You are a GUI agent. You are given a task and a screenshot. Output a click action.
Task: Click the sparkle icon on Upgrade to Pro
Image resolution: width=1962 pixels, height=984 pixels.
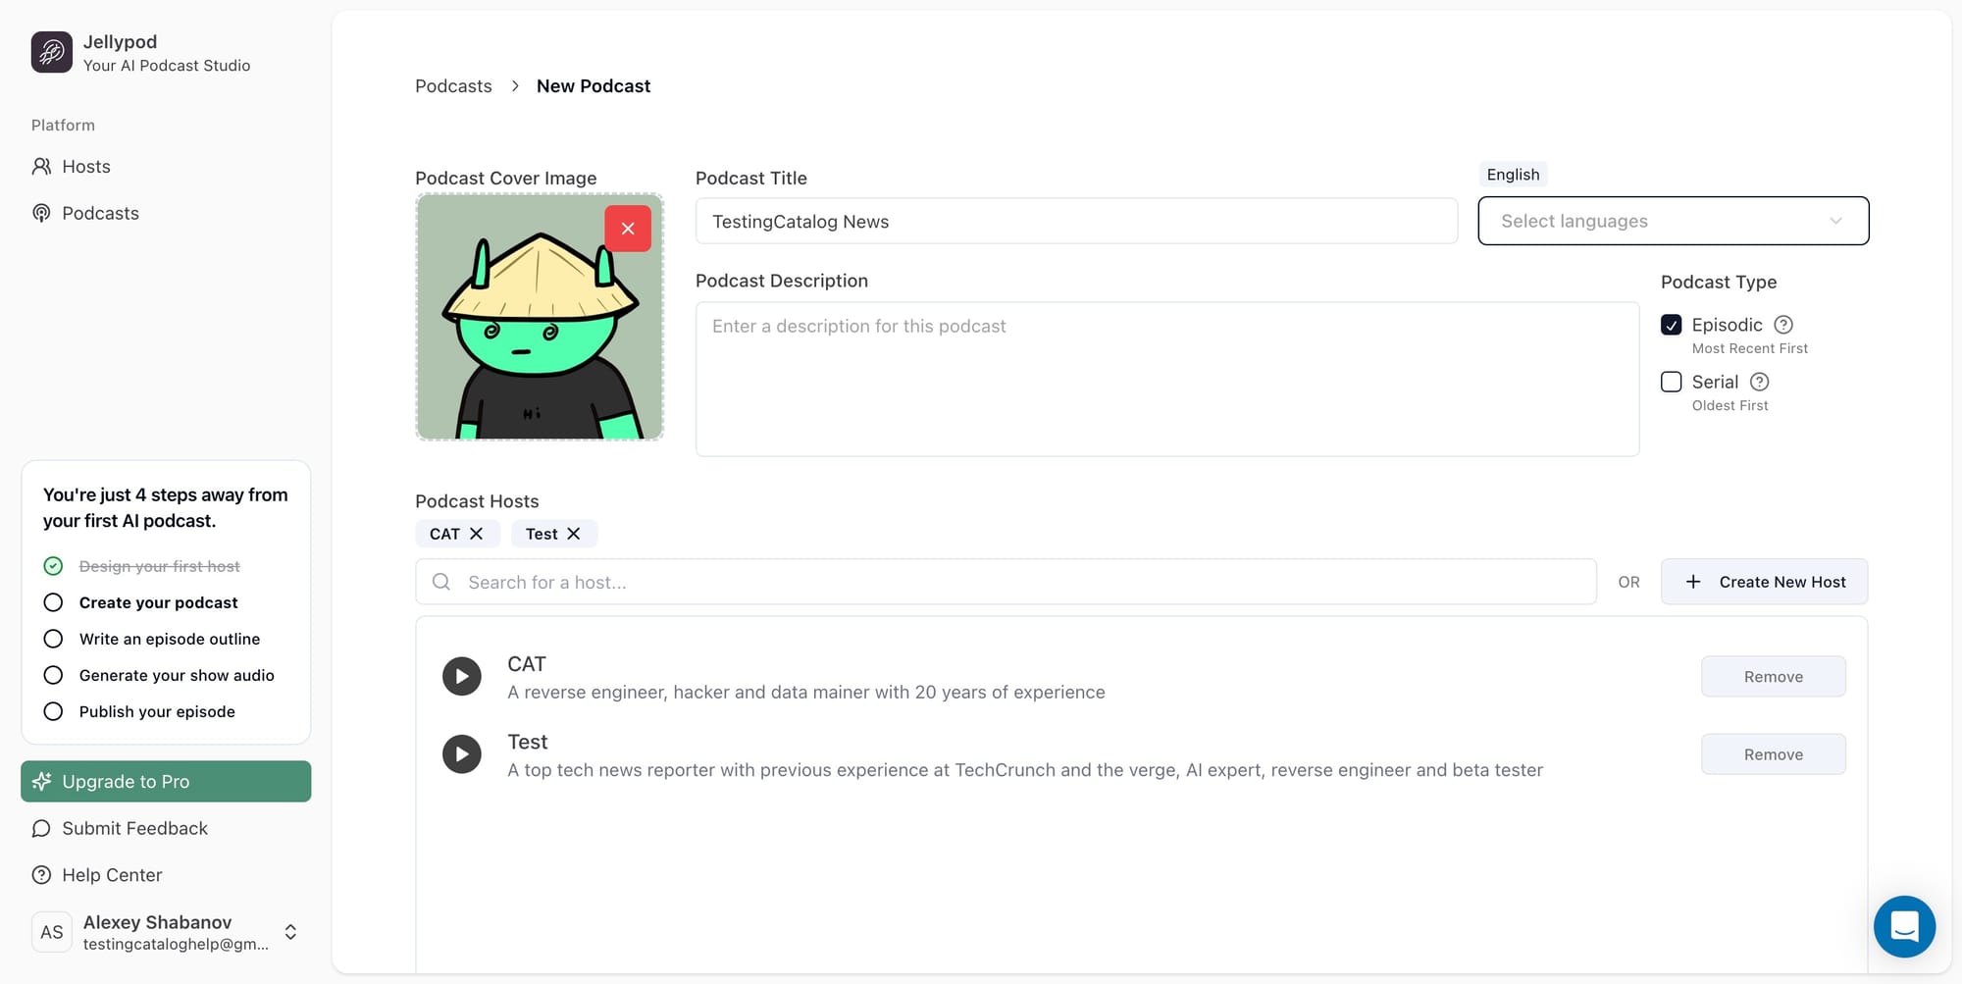tap(41, 782)
